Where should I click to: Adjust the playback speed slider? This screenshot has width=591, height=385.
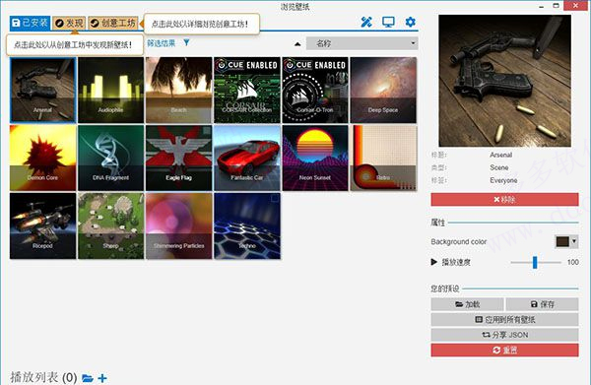[535, 262]
